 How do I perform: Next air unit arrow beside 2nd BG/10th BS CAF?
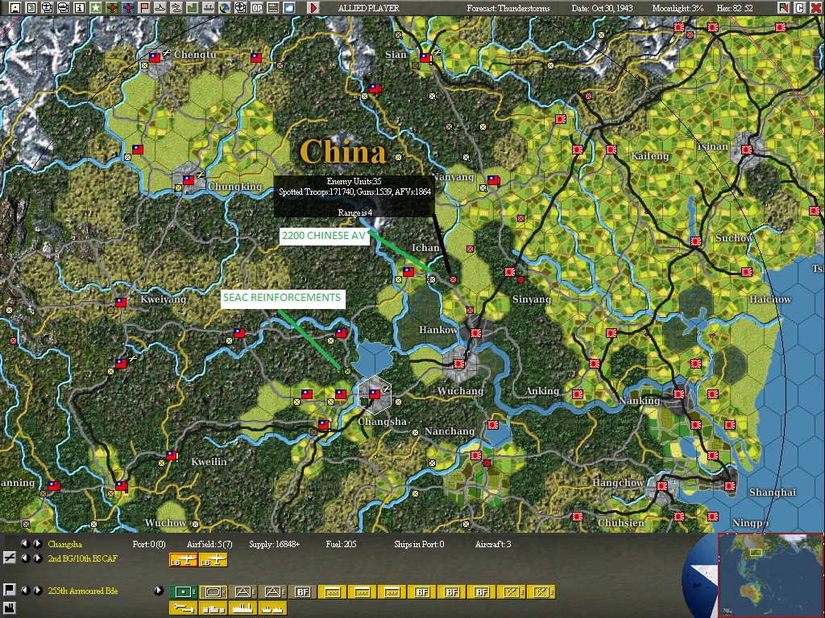click(x=37, y=558)
